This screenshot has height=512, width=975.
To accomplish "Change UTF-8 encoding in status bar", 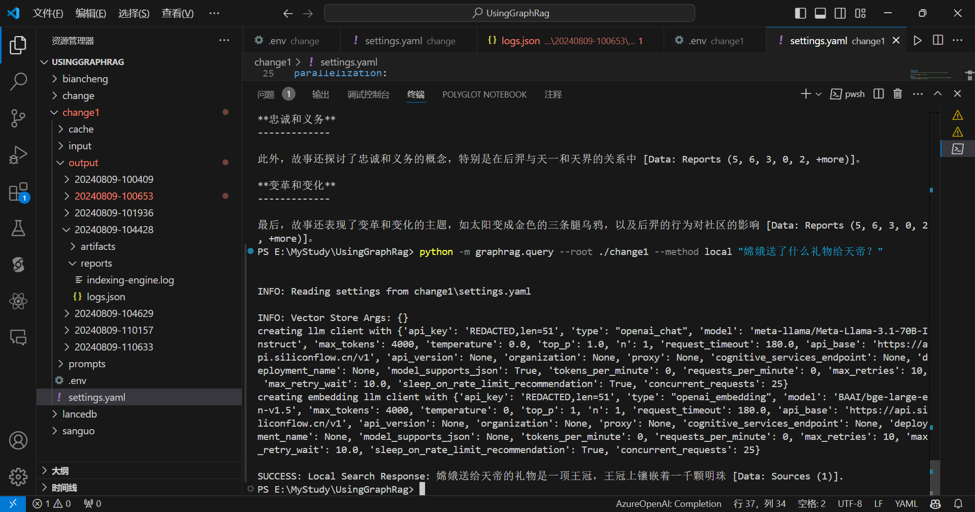I will [x=850, y=503].
